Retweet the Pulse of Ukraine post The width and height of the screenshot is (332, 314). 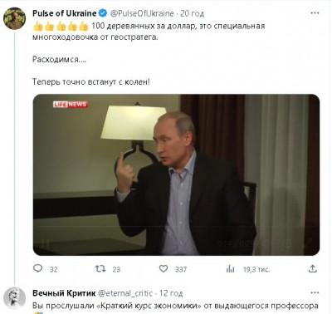tap(100, 268)
